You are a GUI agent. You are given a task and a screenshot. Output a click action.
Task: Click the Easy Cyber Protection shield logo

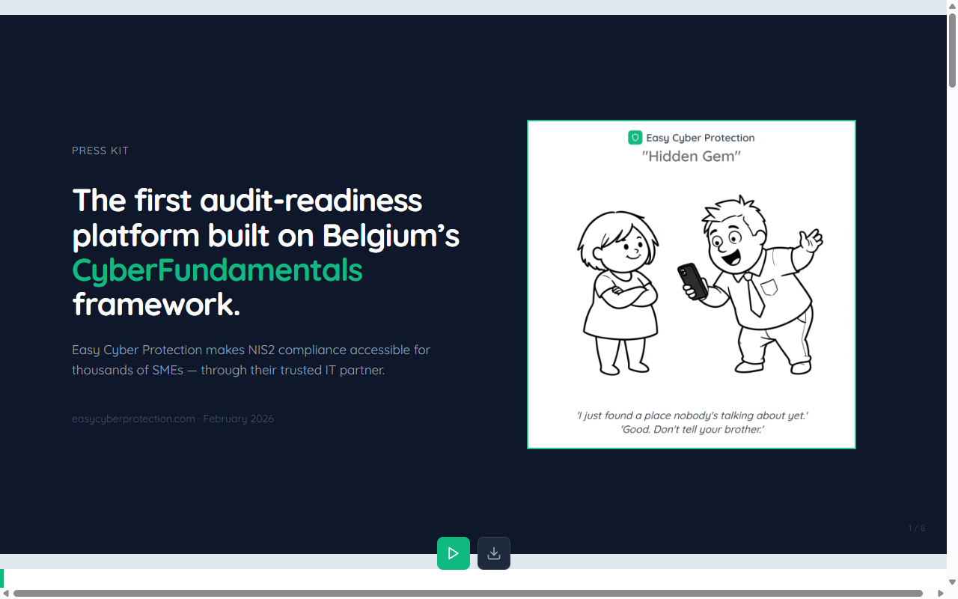click(635, 138)
